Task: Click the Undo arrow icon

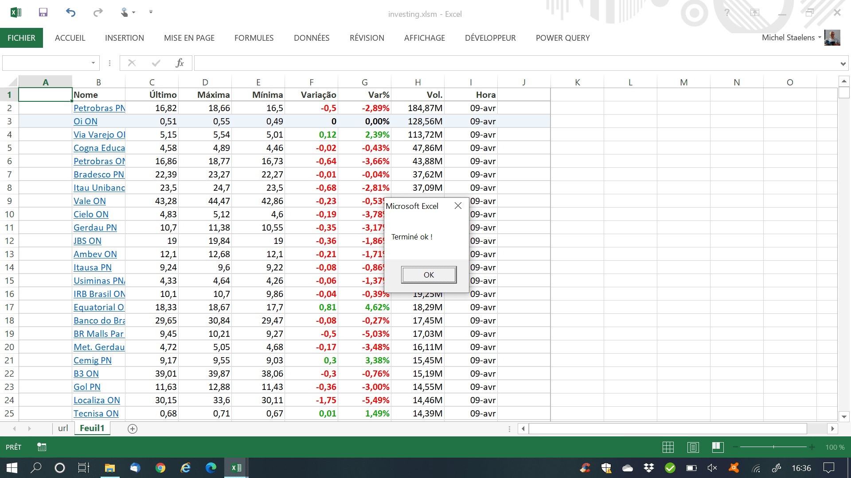Action: tap(70, 12)
